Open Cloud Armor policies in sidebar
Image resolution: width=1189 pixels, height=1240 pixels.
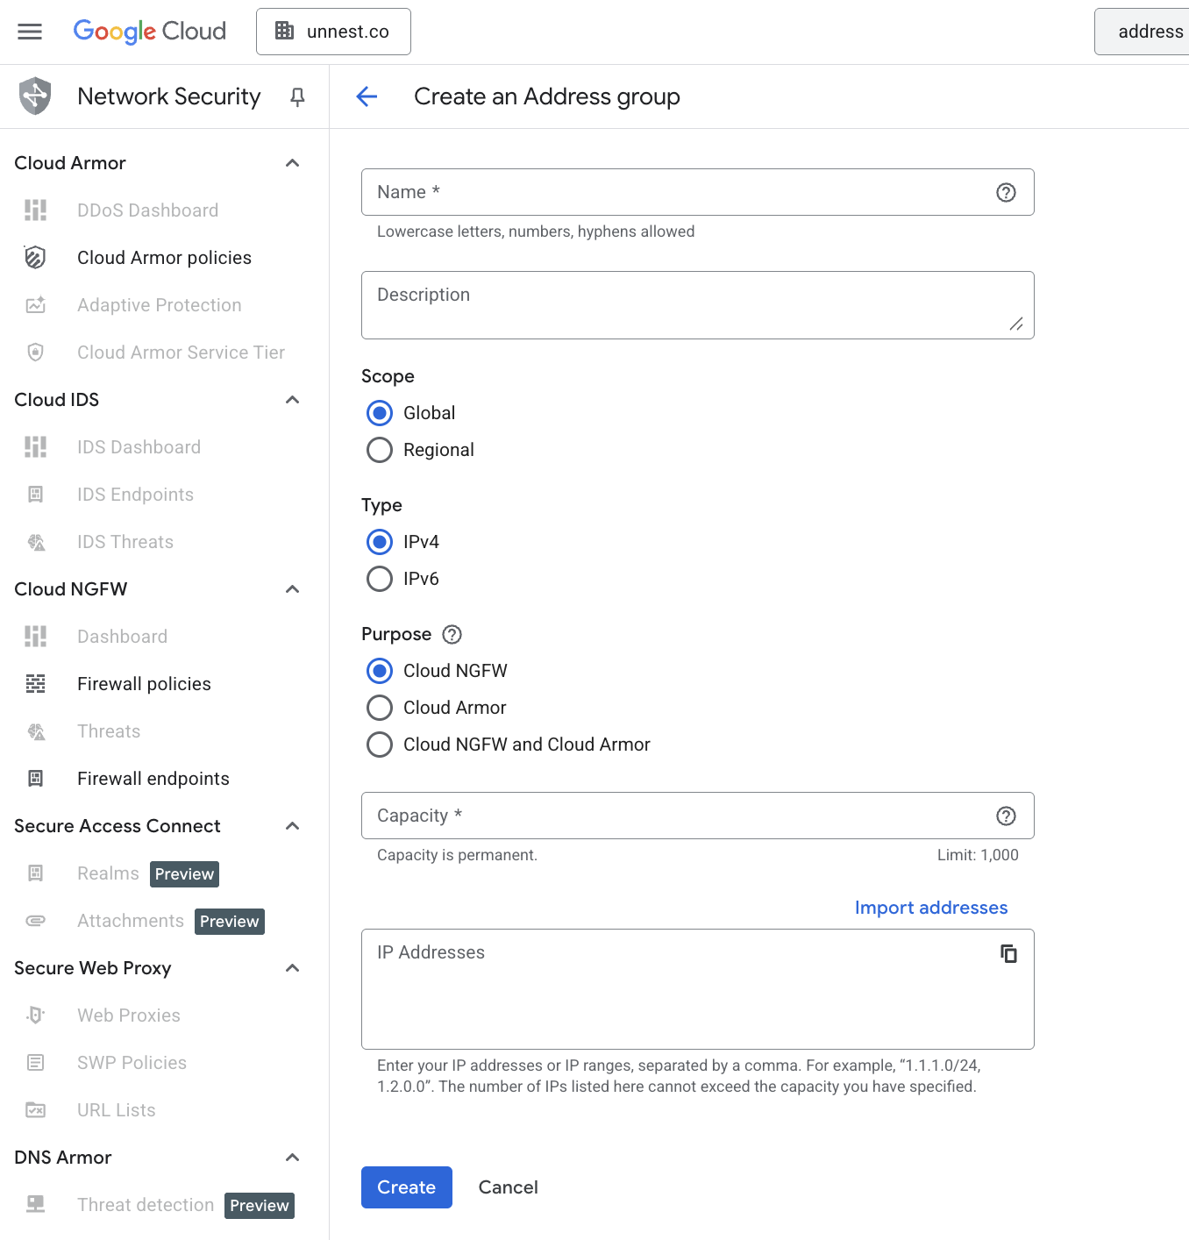point(164,258)
